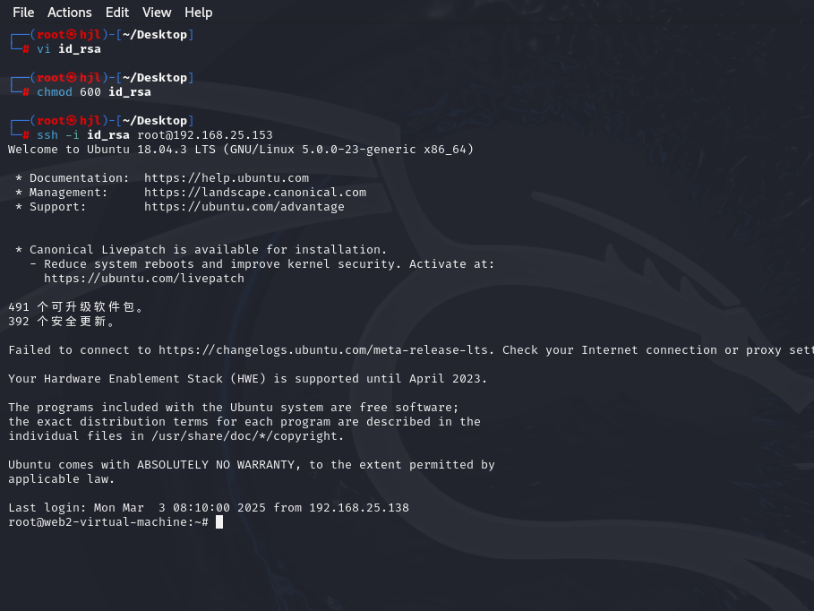The image size is (814, 611).
Task: Open the File menu
Action: [23, 12]
